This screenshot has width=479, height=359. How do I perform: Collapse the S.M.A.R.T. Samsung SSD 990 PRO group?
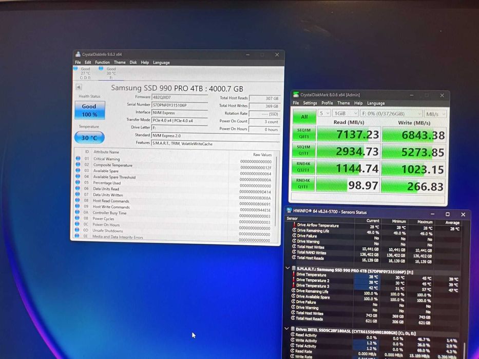pyautogui.click(x=288, y=268)
